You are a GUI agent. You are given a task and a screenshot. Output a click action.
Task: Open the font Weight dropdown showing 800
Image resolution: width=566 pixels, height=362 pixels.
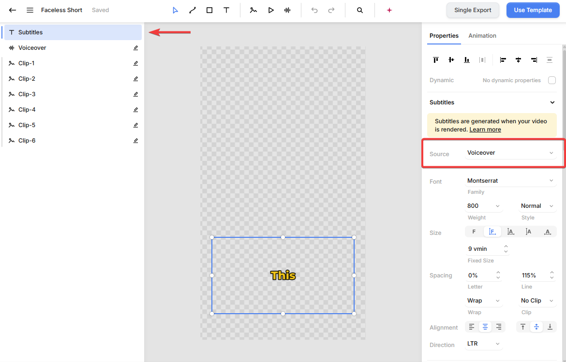click(x=484, y=206)
